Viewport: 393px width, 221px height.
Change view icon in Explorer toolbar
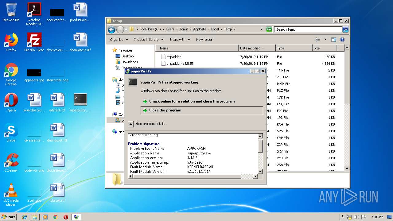click(x=318, y=40)
